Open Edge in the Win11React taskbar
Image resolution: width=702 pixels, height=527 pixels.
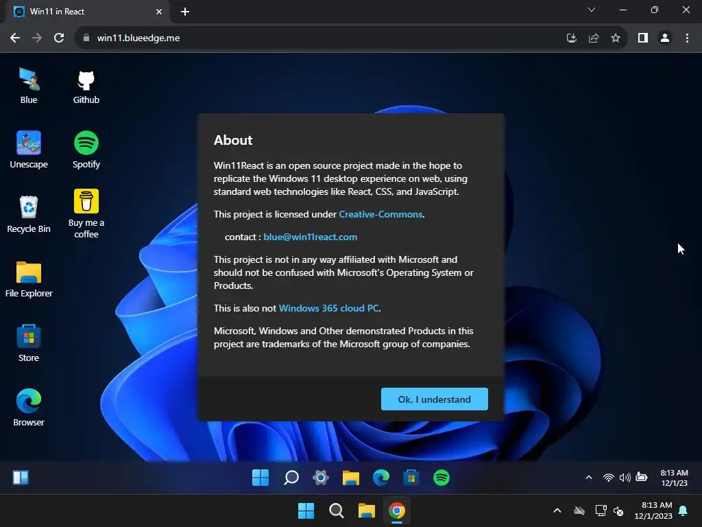coord(381,478)
